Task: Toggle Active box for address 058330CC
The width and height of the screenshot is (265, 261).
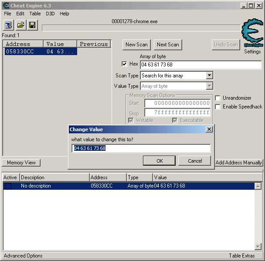Action: click(8, 186)
